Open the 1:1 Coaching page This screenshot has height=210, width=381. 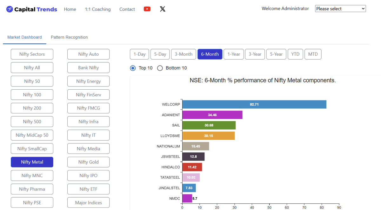pyautogui.click(x=98, y=9)
